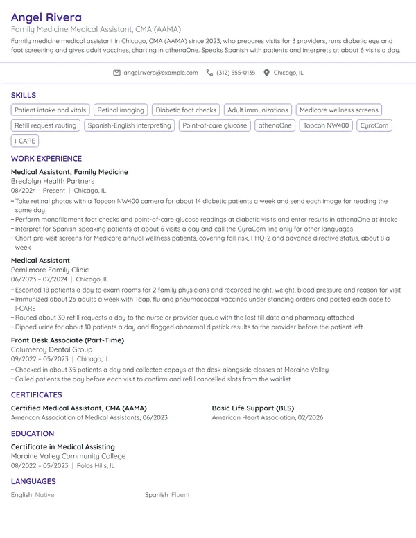Viewport: 416px width, 538px height.
Task: Click the bullet about dipped urine results
Action: click(x=187, y=327)
